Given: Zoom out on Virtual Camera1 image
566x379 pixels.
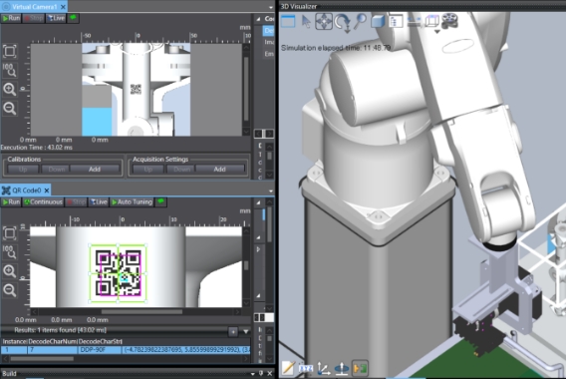Looking at the screenshot, I should pyautogui.click(x=10, y=108).
